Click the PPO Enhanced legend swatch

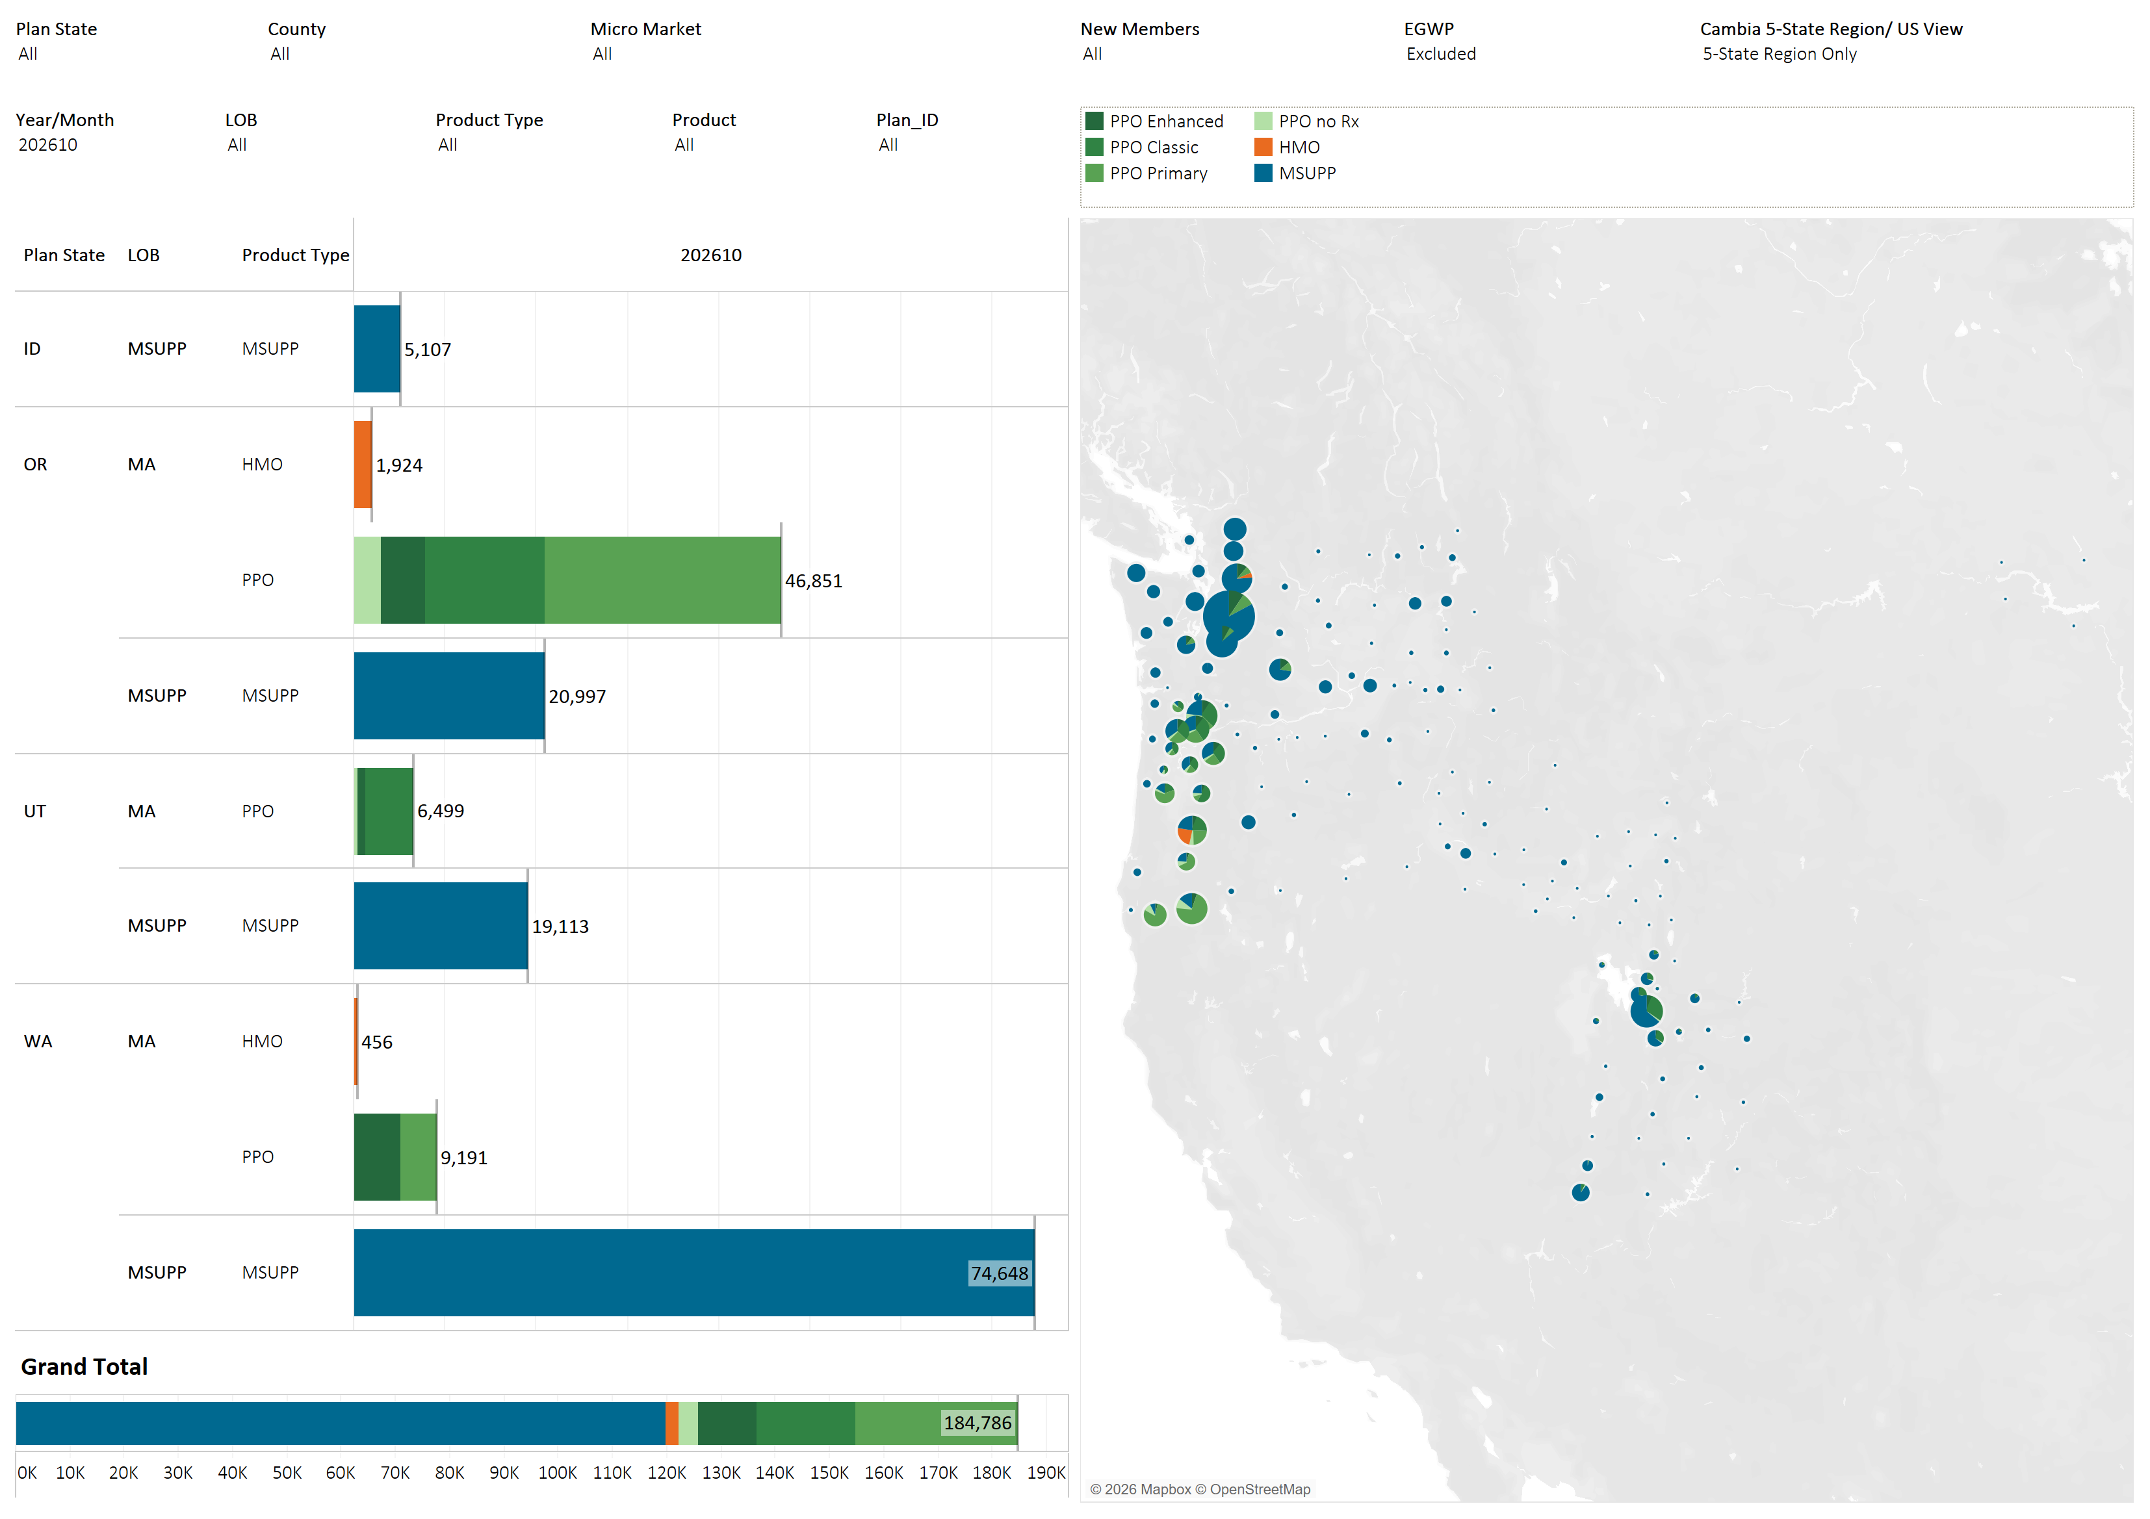click(x=1094, y=121)
